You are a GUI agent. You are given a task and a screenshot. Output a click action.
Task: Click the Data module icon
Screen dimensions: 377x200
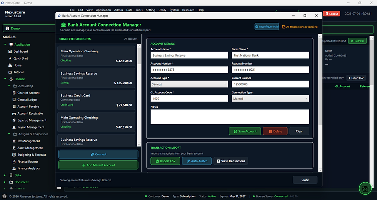[11, 175]
